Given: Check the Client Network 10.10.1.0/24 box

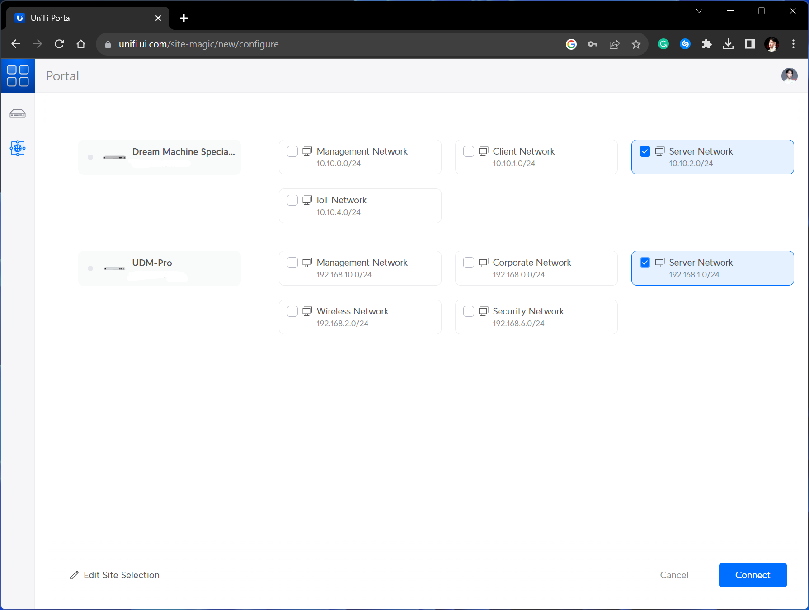Looking at the screenshot, I should (469, 151).
